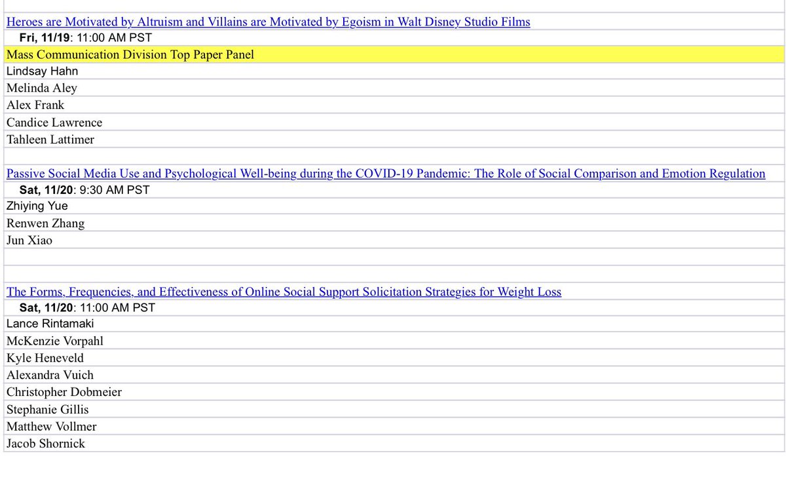Select the Jacob Shornick cell
The image size is (786, 485).
(x=394, y=443)
